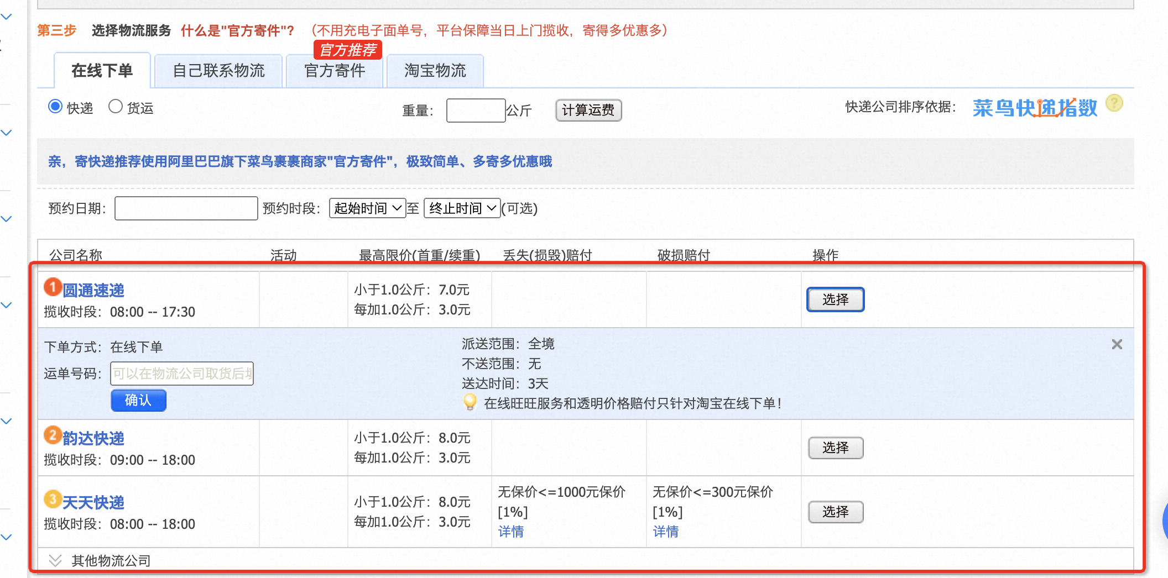Switch to the 淘宝物流 tab

coord(435,71)
